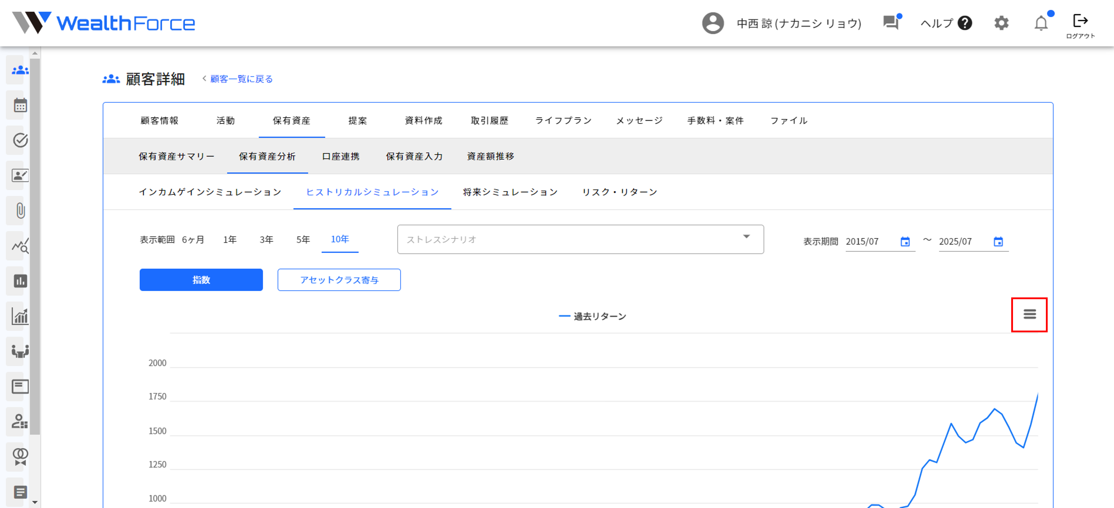Open the settings gear in the header
Screen dimensions: 1114x508
pyautogui.click(x=1001, y=23)
